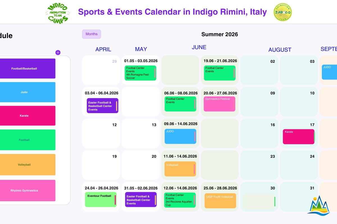Pick the green Football category
337x224 pixels.
[24, 140]
